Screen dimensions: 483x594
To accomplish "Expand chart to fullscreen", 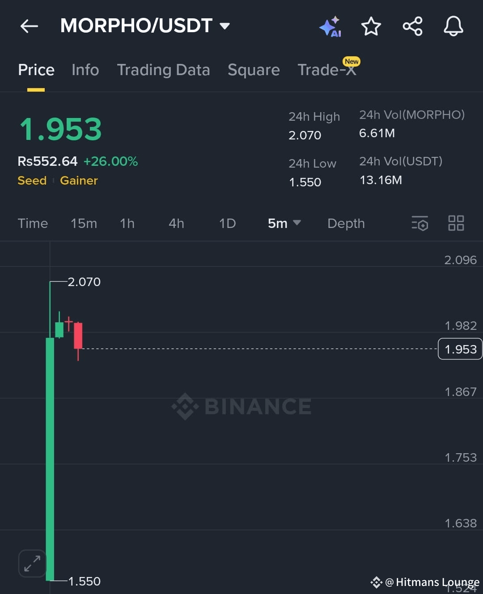I will 32,563.
